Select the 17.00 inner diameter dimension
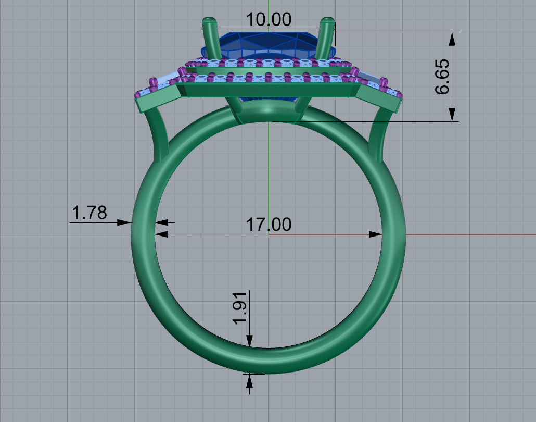The height and width of the screenshot is (422, 536). click(x=269, y=225)
